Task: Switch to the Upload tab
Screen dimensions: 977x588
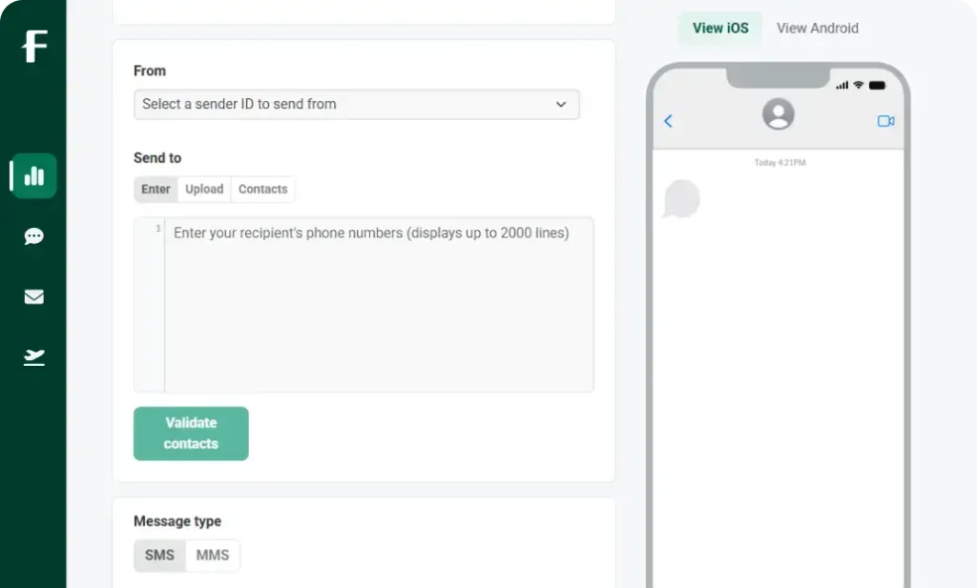Action: (204, 190)
